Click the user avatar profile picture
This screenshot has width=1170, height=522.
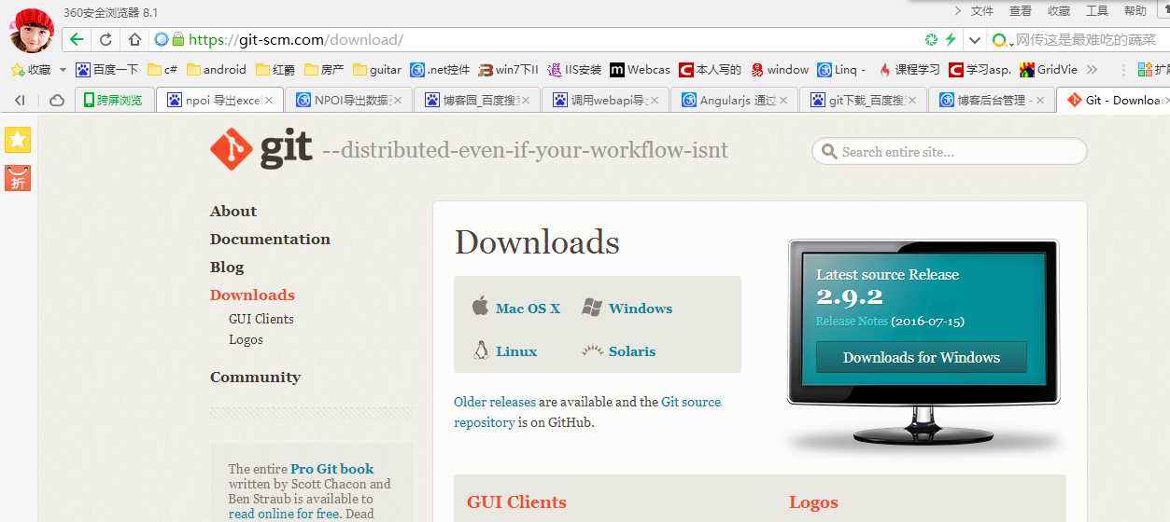[32, 31]
